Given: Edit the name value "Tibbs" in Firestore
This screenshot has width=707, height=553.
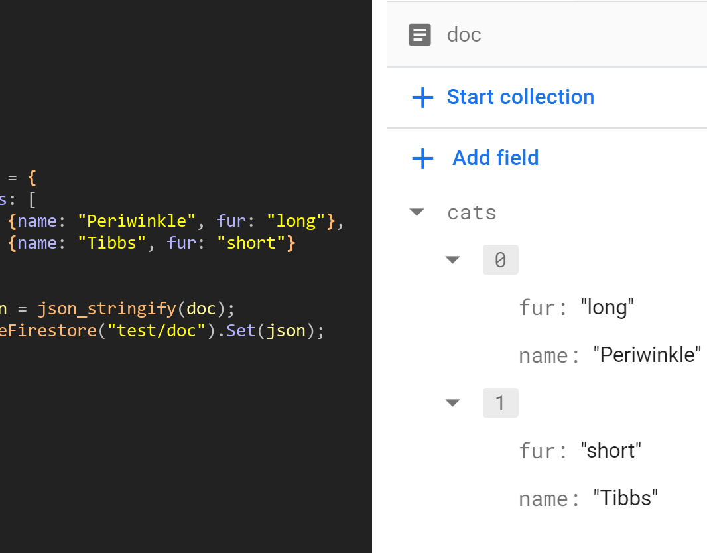Looking at the screenshot, I should point(625,498).
